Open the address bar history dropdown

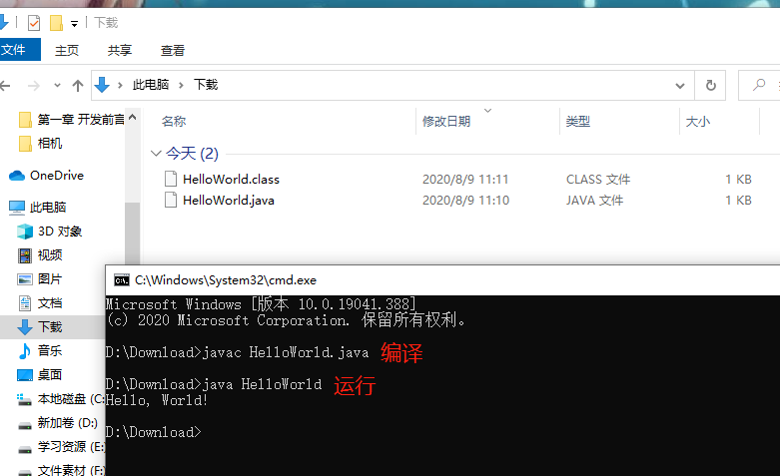[680, 86]
